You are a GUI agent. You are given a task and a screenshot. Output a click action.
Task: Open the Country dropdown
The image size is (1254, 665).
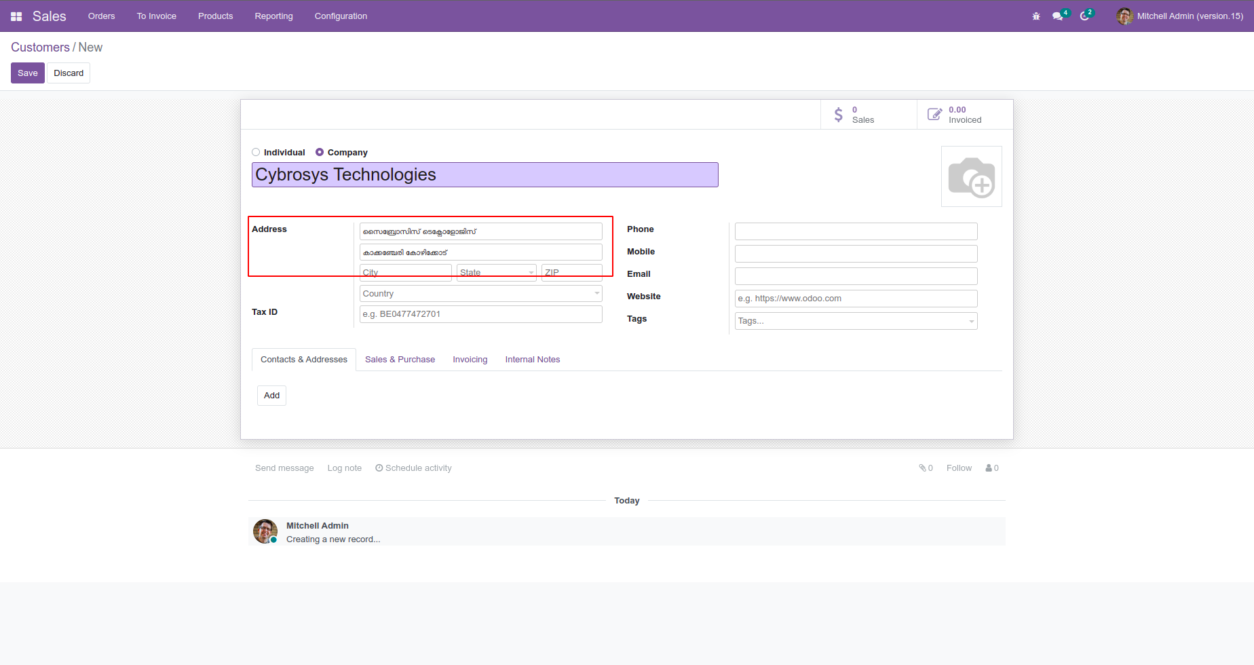480,293
